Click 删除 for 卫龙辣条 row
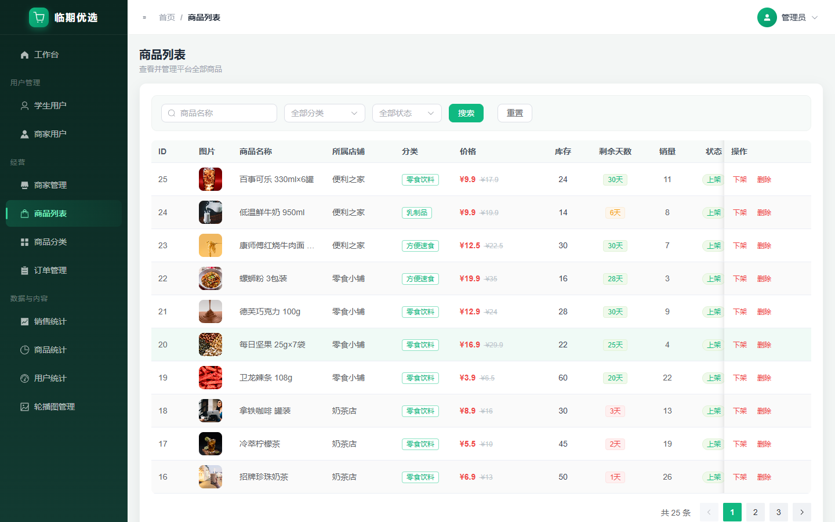Image resolution: width=835 pixels, height=522 pixels. [x=764, y=378]
